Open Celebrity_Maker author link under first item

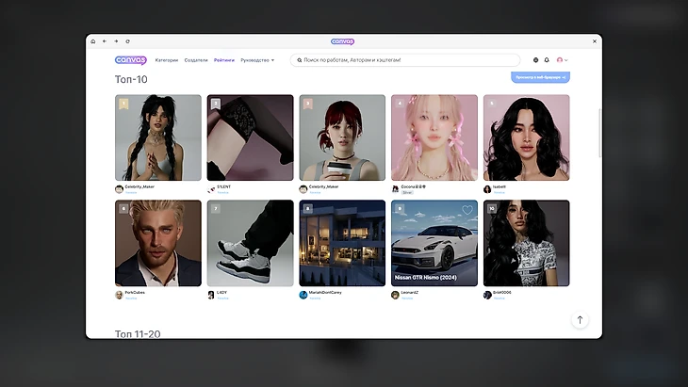[139, 187]
